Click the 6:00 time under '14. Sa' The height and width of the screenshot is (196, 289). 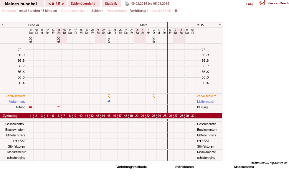point(59,40)
